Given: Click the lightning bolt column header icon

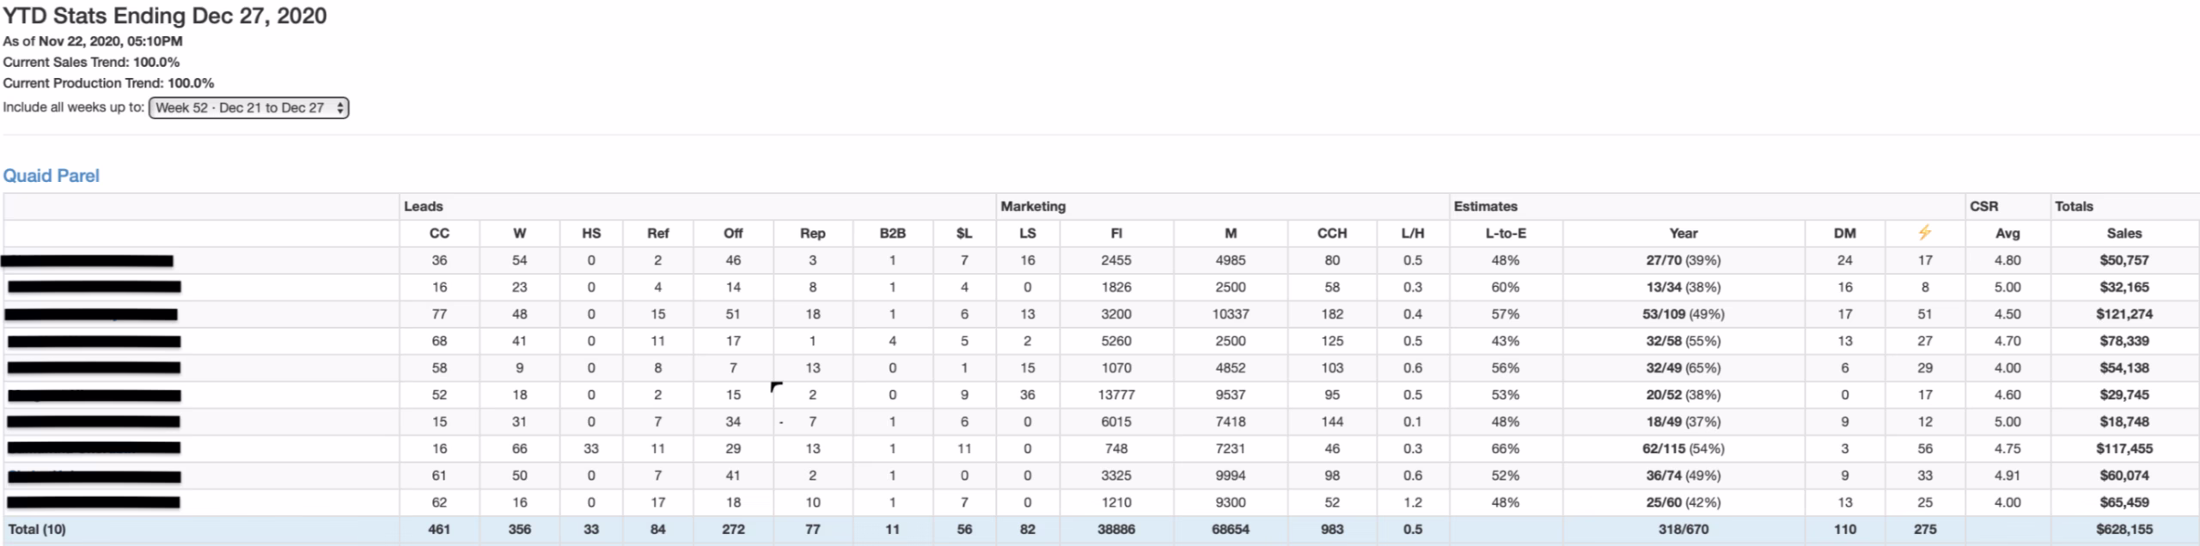Looking at the screenshot, I should pyautogui.click(x=1924, y=233).
